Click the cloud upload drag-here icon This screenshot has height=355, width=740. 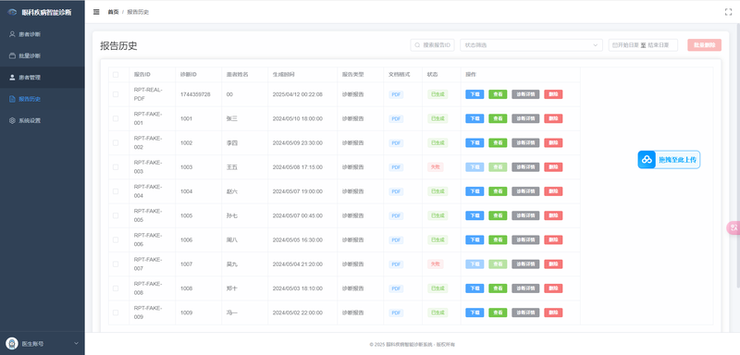647,160
